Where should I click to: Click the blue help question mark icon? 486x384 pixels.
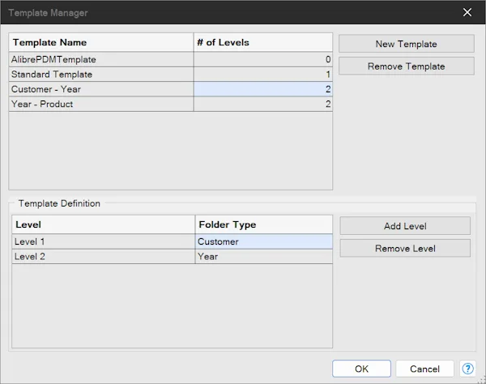tap(467, 369)
